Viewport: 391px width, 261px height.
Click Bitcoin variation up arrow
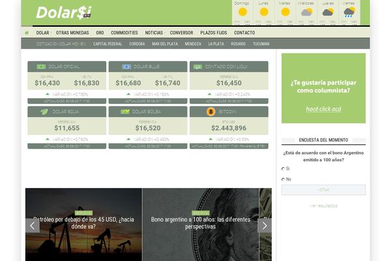coord(210,139)
